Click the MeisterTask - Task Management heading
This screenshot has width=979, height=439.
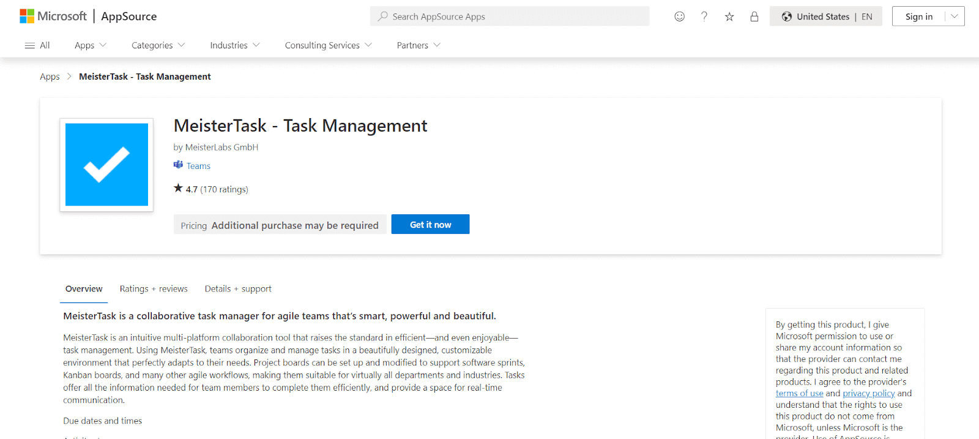tap(300, 126)
